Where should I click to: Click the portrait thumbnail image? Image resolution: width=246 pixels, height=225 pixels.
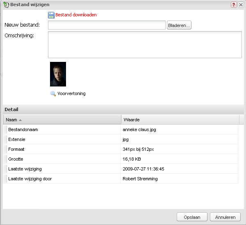click(58, 74)
